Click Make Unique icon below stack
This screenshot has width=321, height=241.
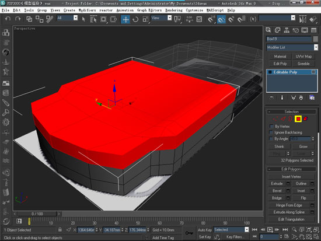tap(294, 97)
